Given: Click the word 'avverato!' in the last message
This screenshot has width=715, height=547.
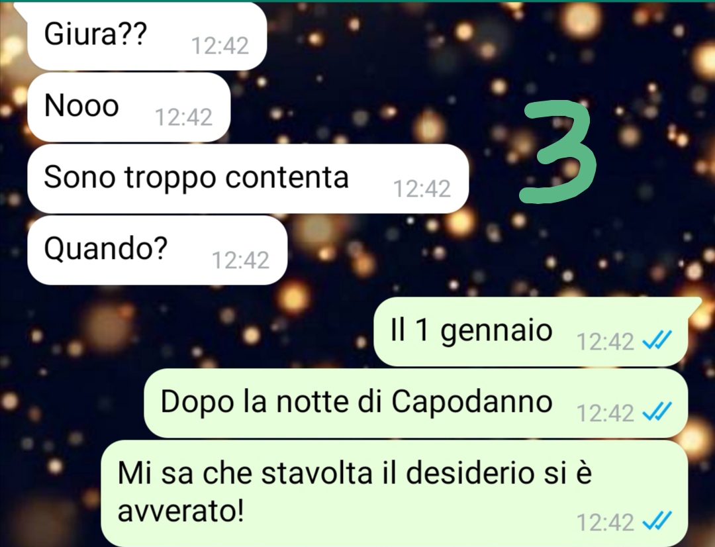Looking at the screenshot, I should (x=181, y=511).
